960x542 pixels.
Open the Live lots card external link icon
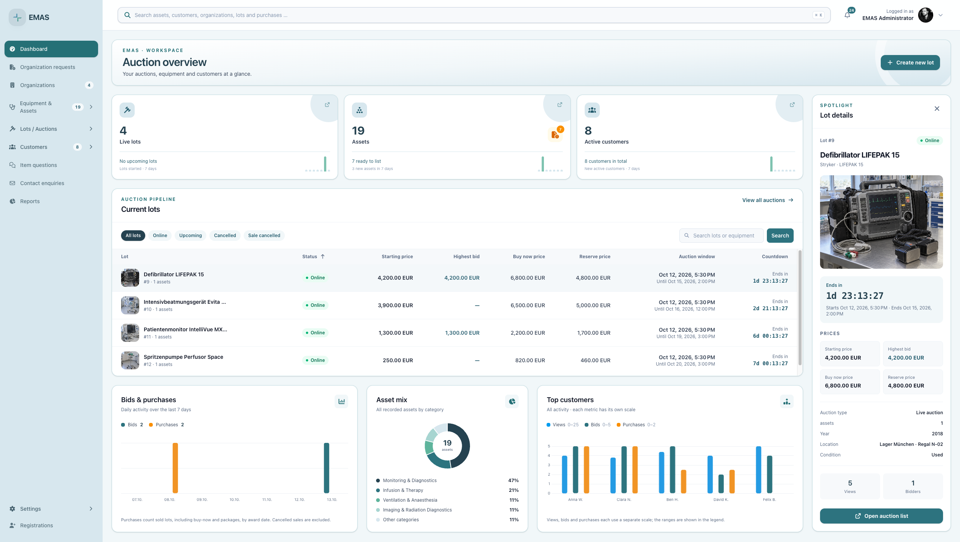point(327,105)
